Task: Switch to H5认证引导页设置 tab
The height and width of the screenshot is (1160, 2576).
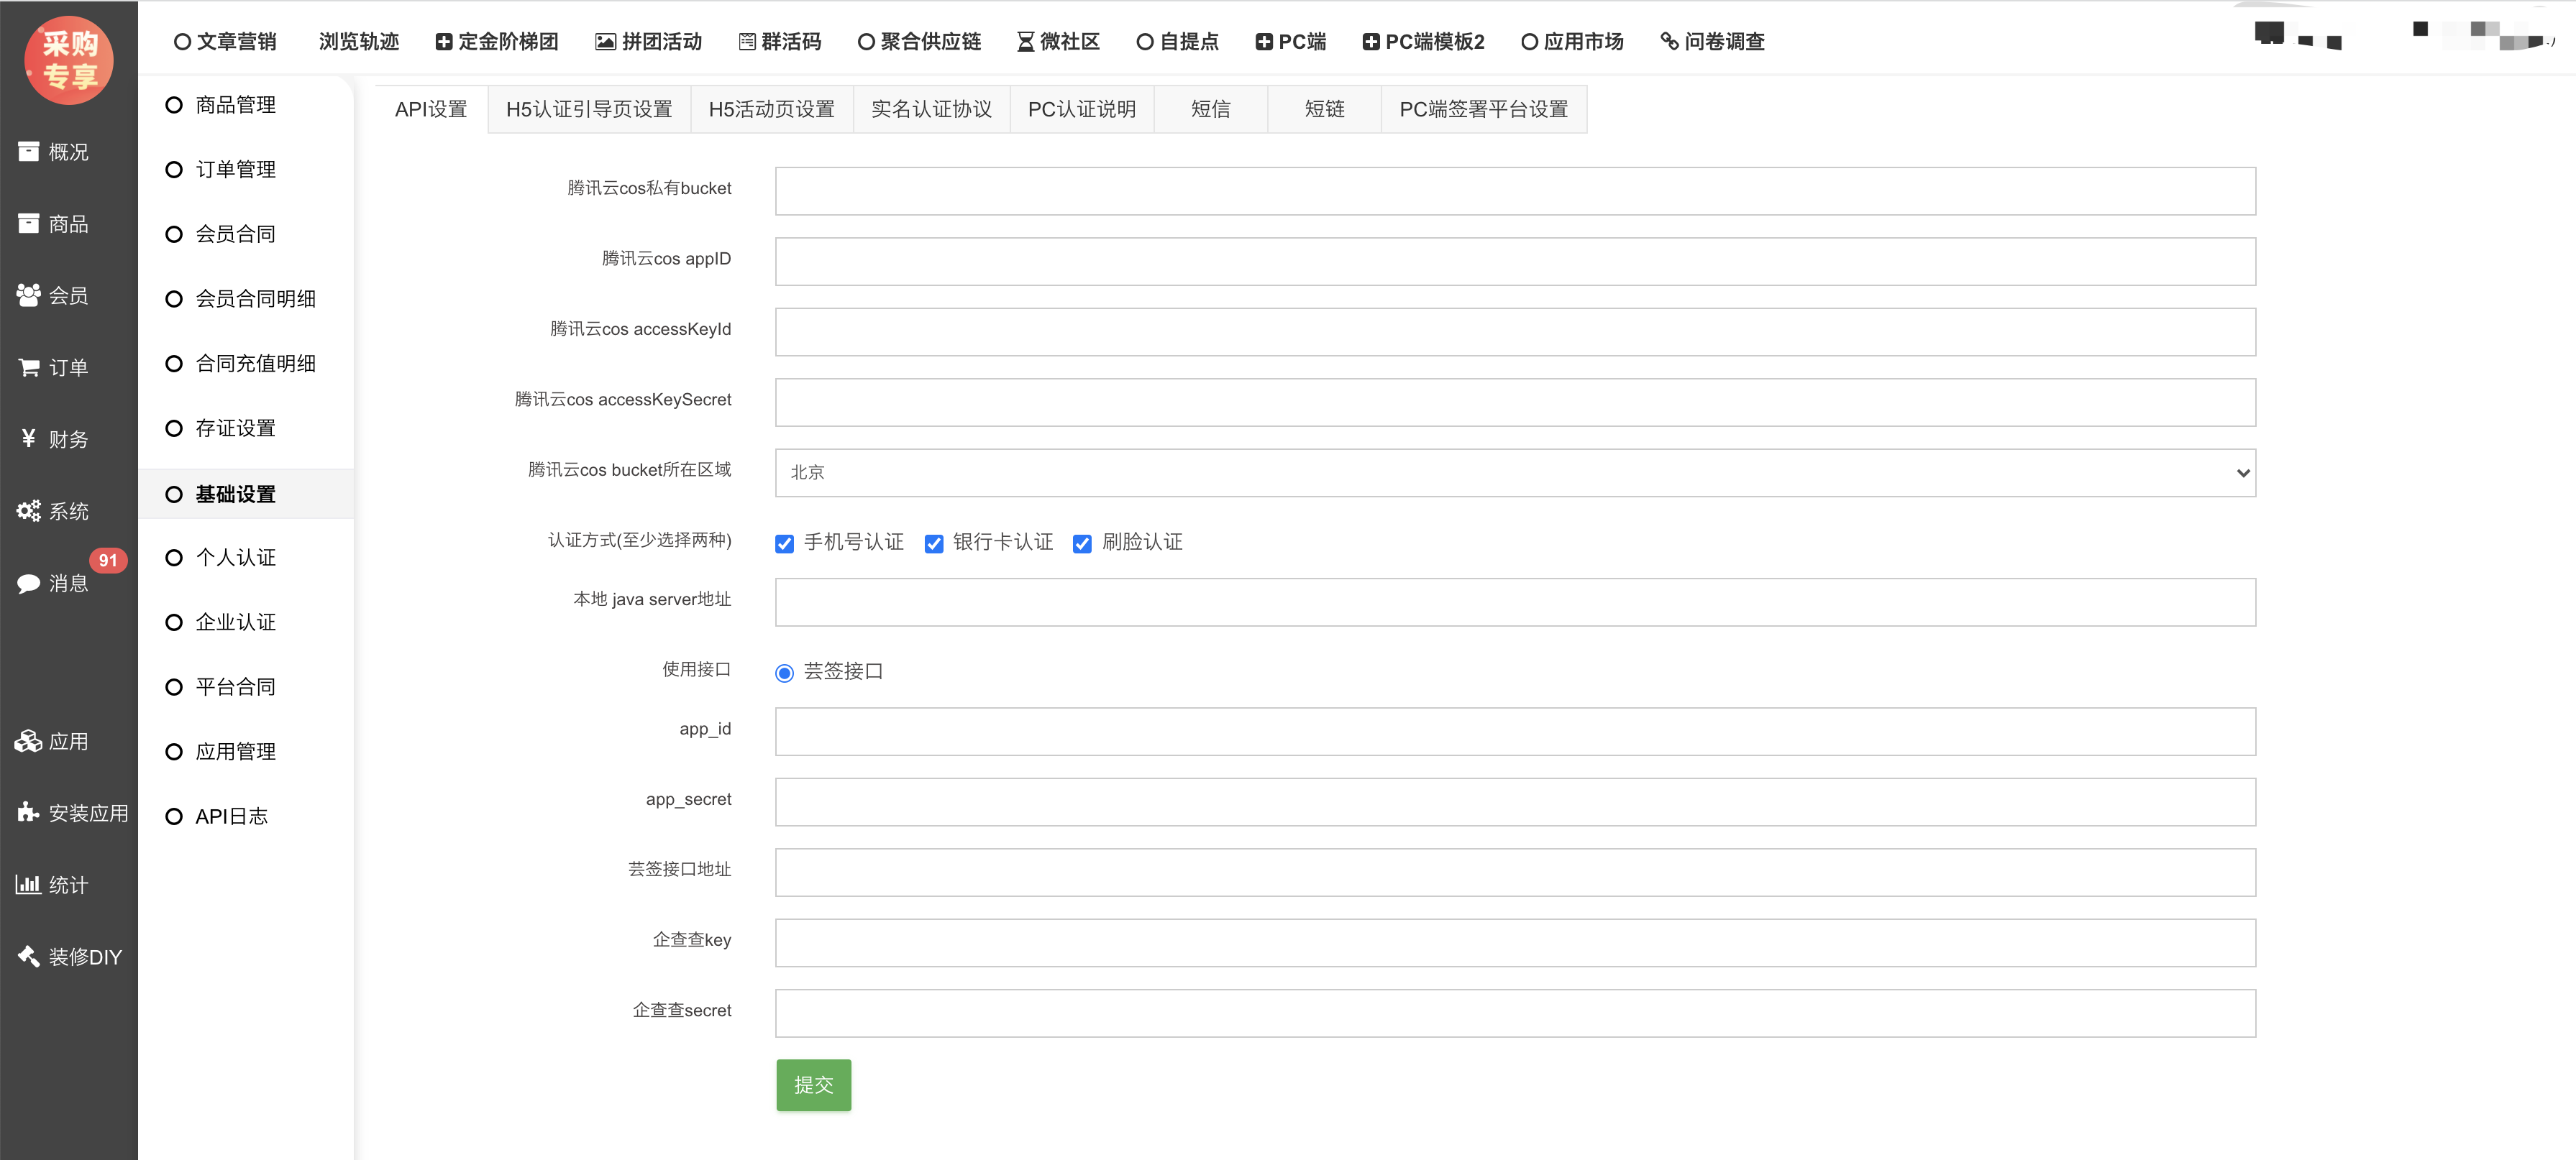Action: (x=589, y=110)
